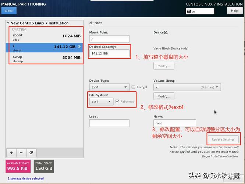This screenshot has height=184, width=245.
Task: Click the Help! button
Action: (x=235, y=11)
